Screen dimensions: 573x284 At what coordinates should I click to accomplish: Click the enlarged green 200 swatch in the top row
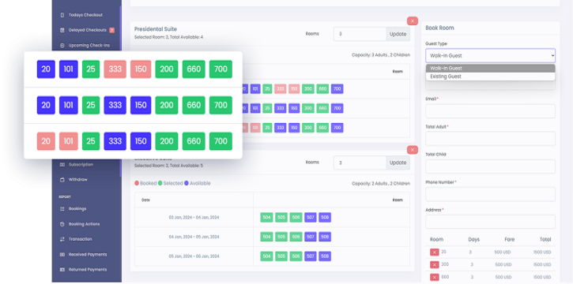pyautogui.click(x=167, y=69)
